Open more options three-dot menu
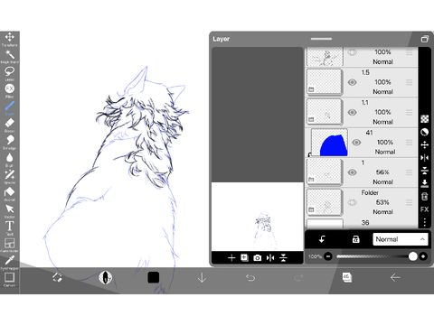 (x=425, y=222)
